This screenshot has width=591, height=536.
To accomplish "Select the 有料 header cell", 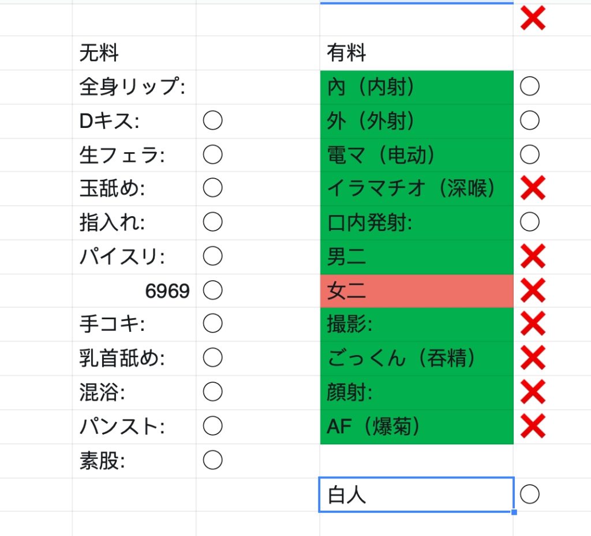I will click(417, 53).
